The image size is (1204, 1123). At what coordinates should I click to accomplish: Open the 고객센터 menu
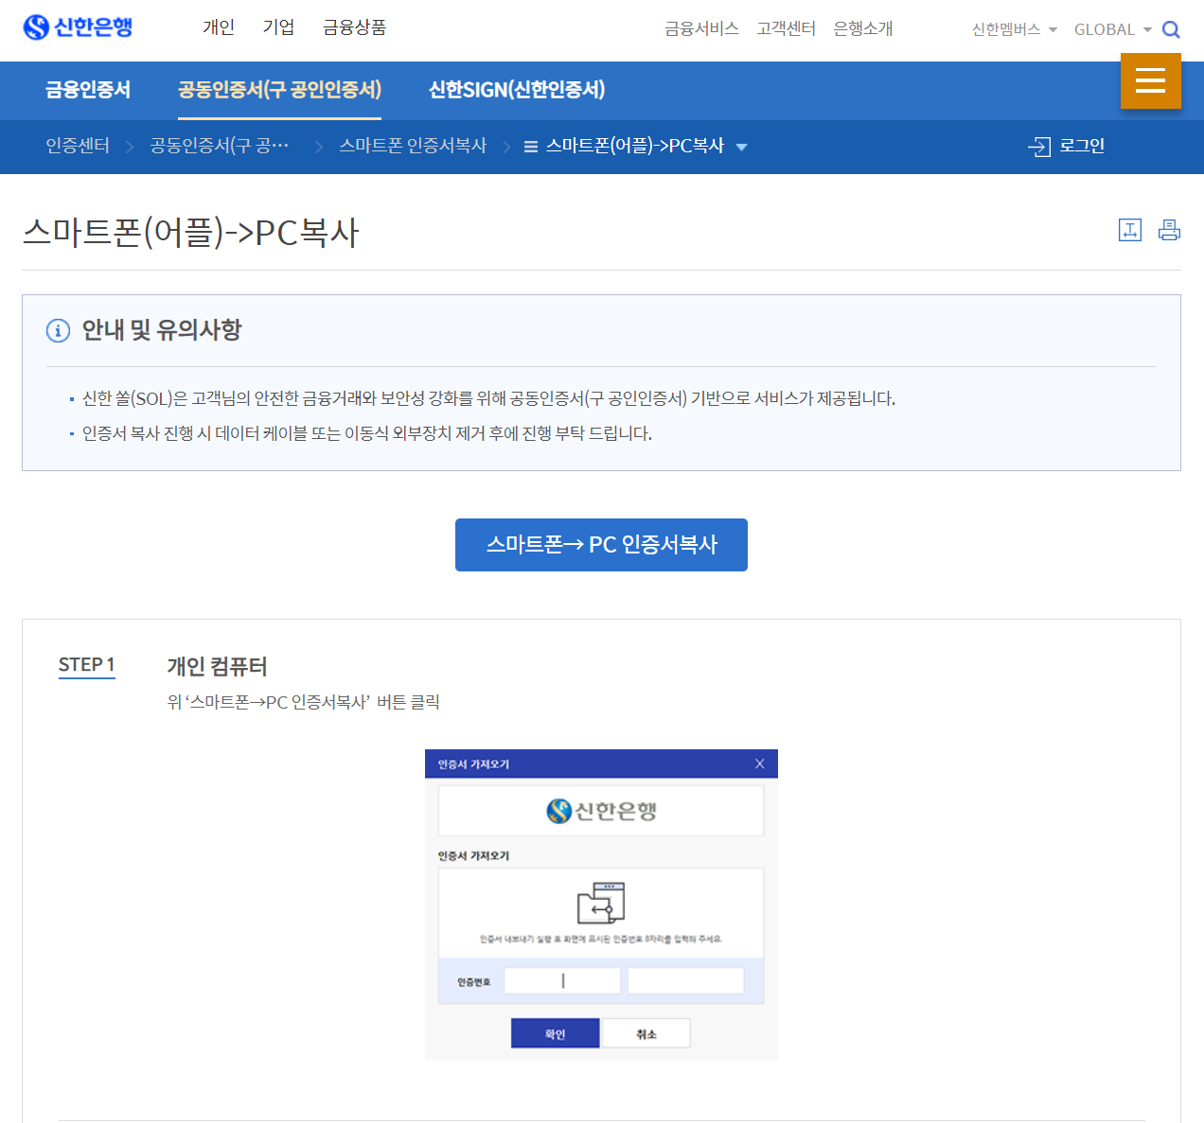[x=786, y=28]
